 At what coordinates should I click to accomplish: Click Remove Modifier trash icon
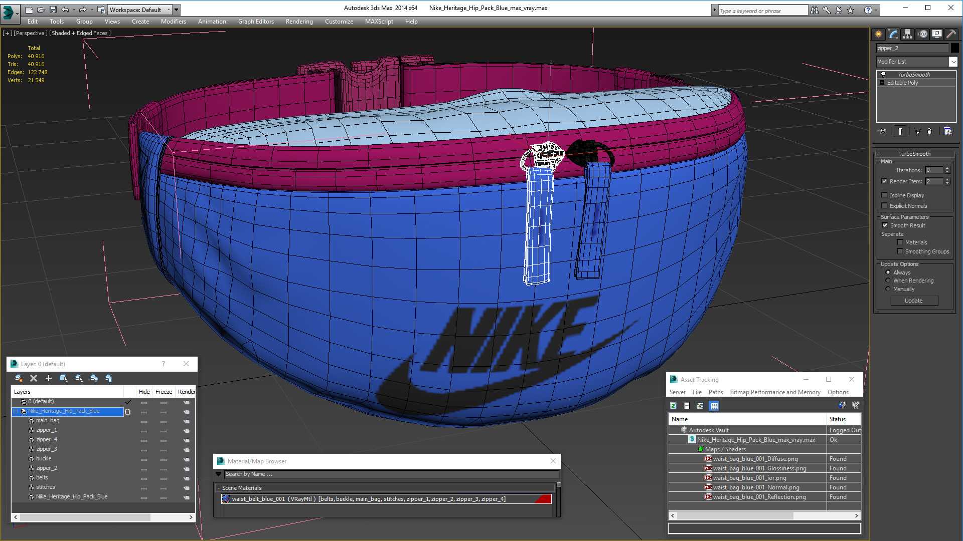(930, 131)
